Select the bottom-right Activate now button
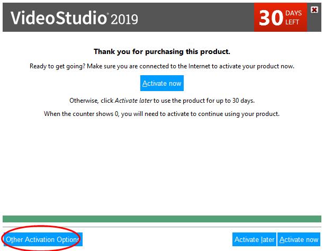324x251 pixels. [299, 239]
